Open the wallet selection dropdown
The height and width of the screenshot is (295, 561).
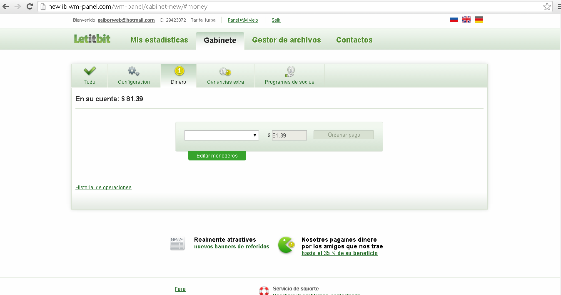click(x=222, y=135)
